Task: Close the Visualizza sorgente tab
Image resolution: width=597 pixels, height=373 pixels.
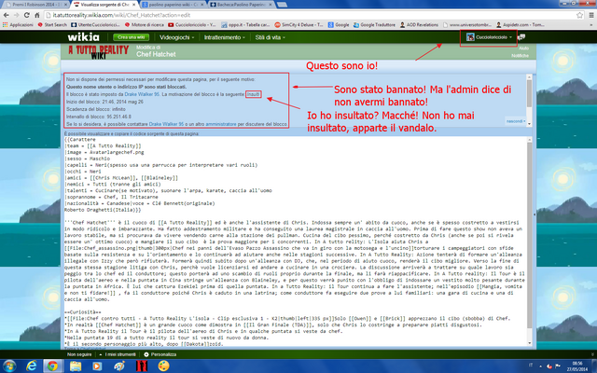Action: 133,5
